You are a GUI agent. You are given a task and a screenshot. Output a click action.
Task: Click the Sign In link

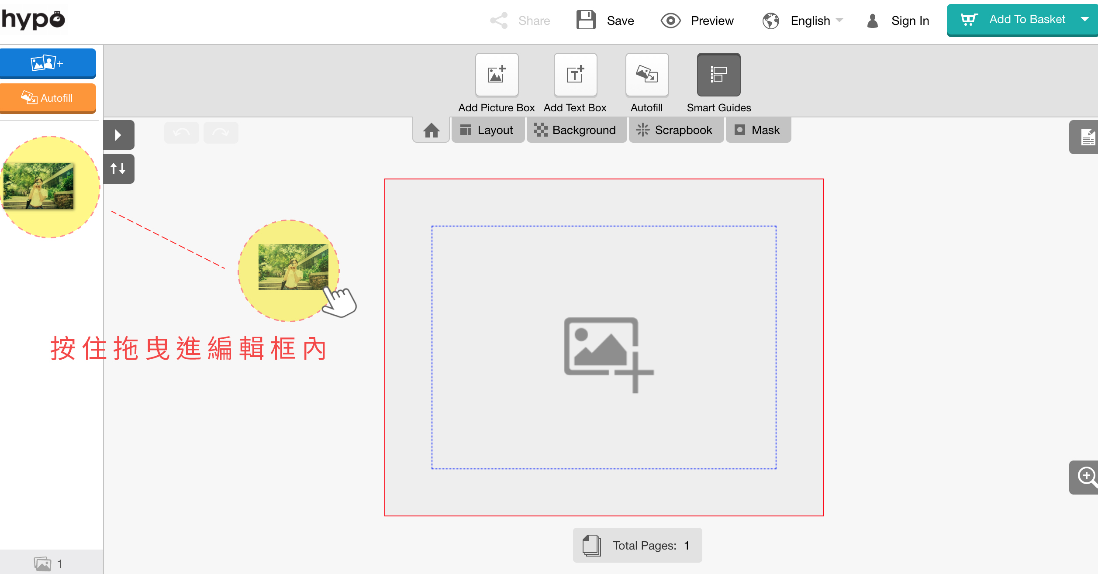(910, 21)
